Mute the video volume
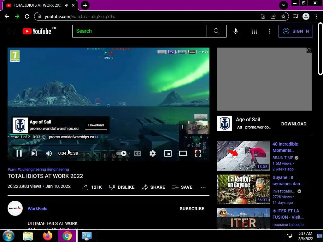323x242 pixels. click(49, 153)
